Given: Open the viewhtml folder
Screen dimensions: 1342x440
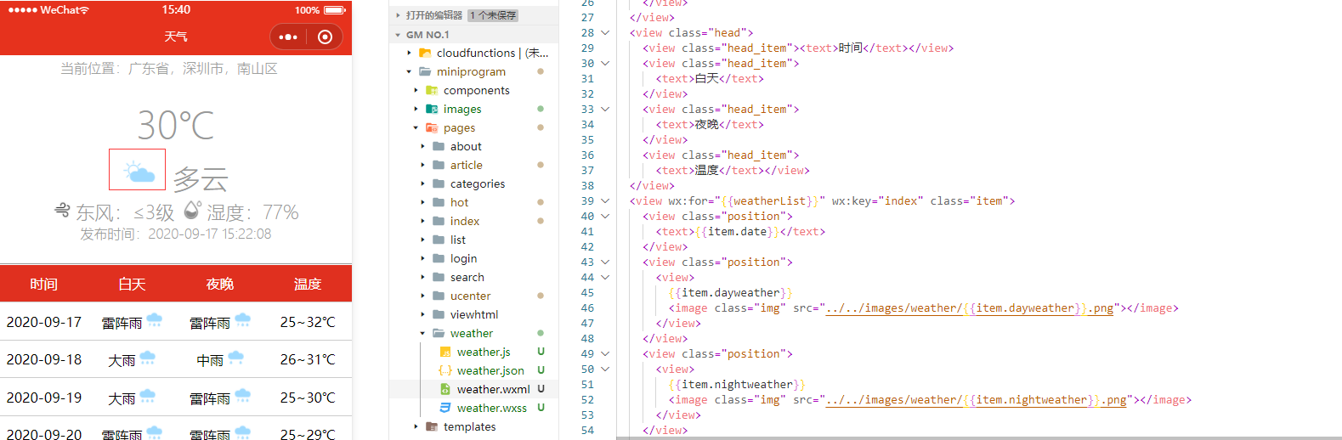Looking at the screenshot, I should point(474,314).
